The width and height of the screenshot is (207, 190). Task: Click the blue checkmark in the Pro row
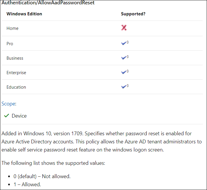point(124,43)
